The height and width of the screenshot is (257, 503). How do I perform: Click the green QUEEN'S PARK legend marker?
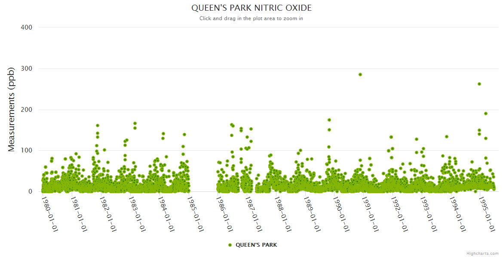230,245
